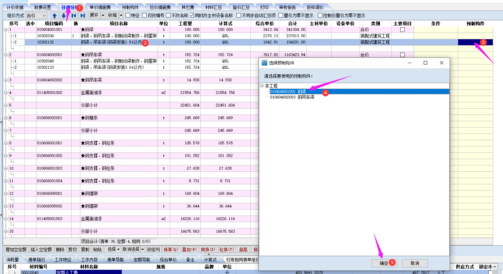Click the blue move-down arrow icon

click(63, 15)
